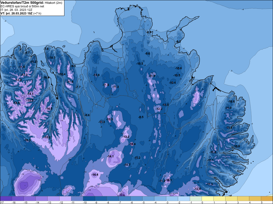This screenshot has width=273, height=204.
Task: Click the '-6.9' temperature label on map
Action: (149, 32)
